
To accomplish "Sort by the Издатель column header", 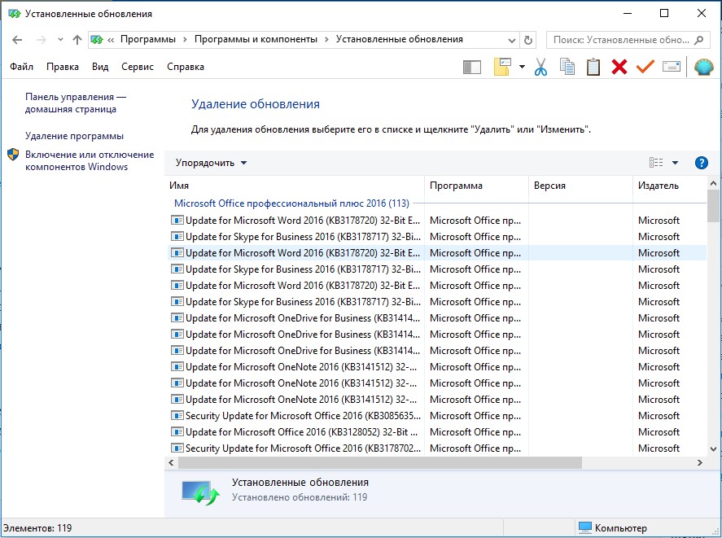I will pyautogui.click(x=669, y=186).
